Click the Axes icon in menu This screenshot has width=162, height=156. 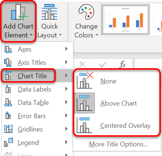[8, 49]
